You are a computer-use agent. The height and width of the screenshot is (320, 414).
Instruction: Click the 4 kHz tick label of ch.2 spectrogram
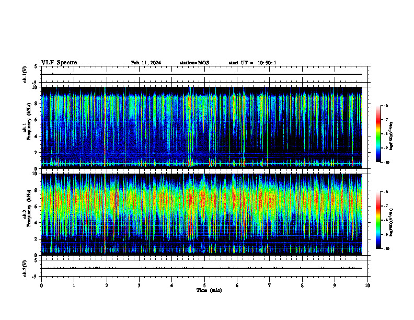[37, 223]
